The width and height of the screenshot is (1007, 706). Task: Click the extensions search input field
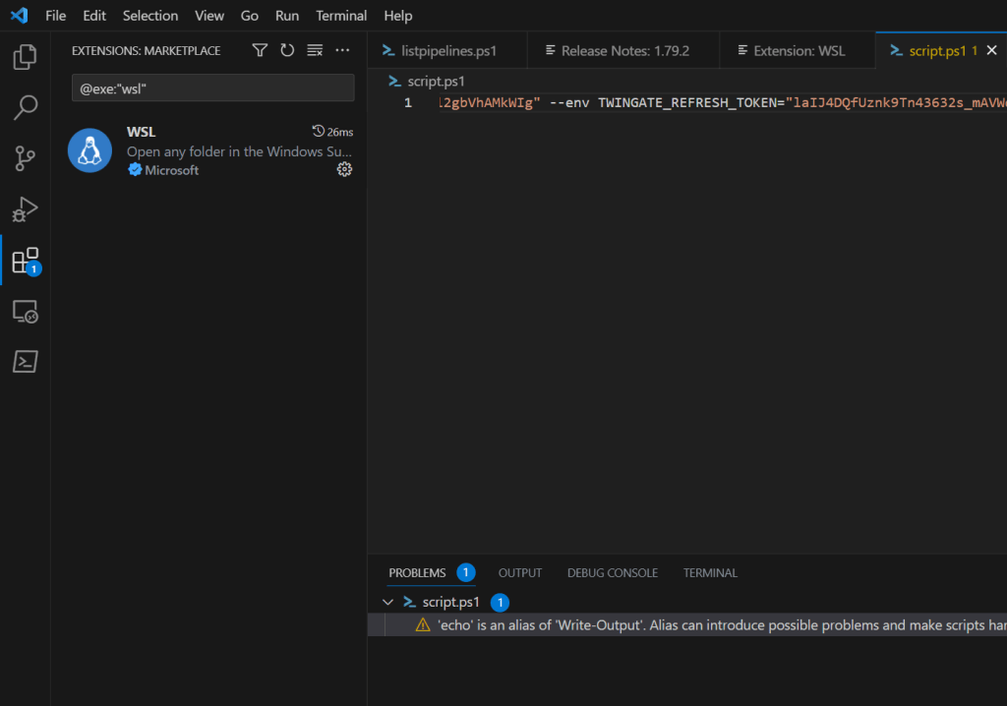(x=212, y=88)
